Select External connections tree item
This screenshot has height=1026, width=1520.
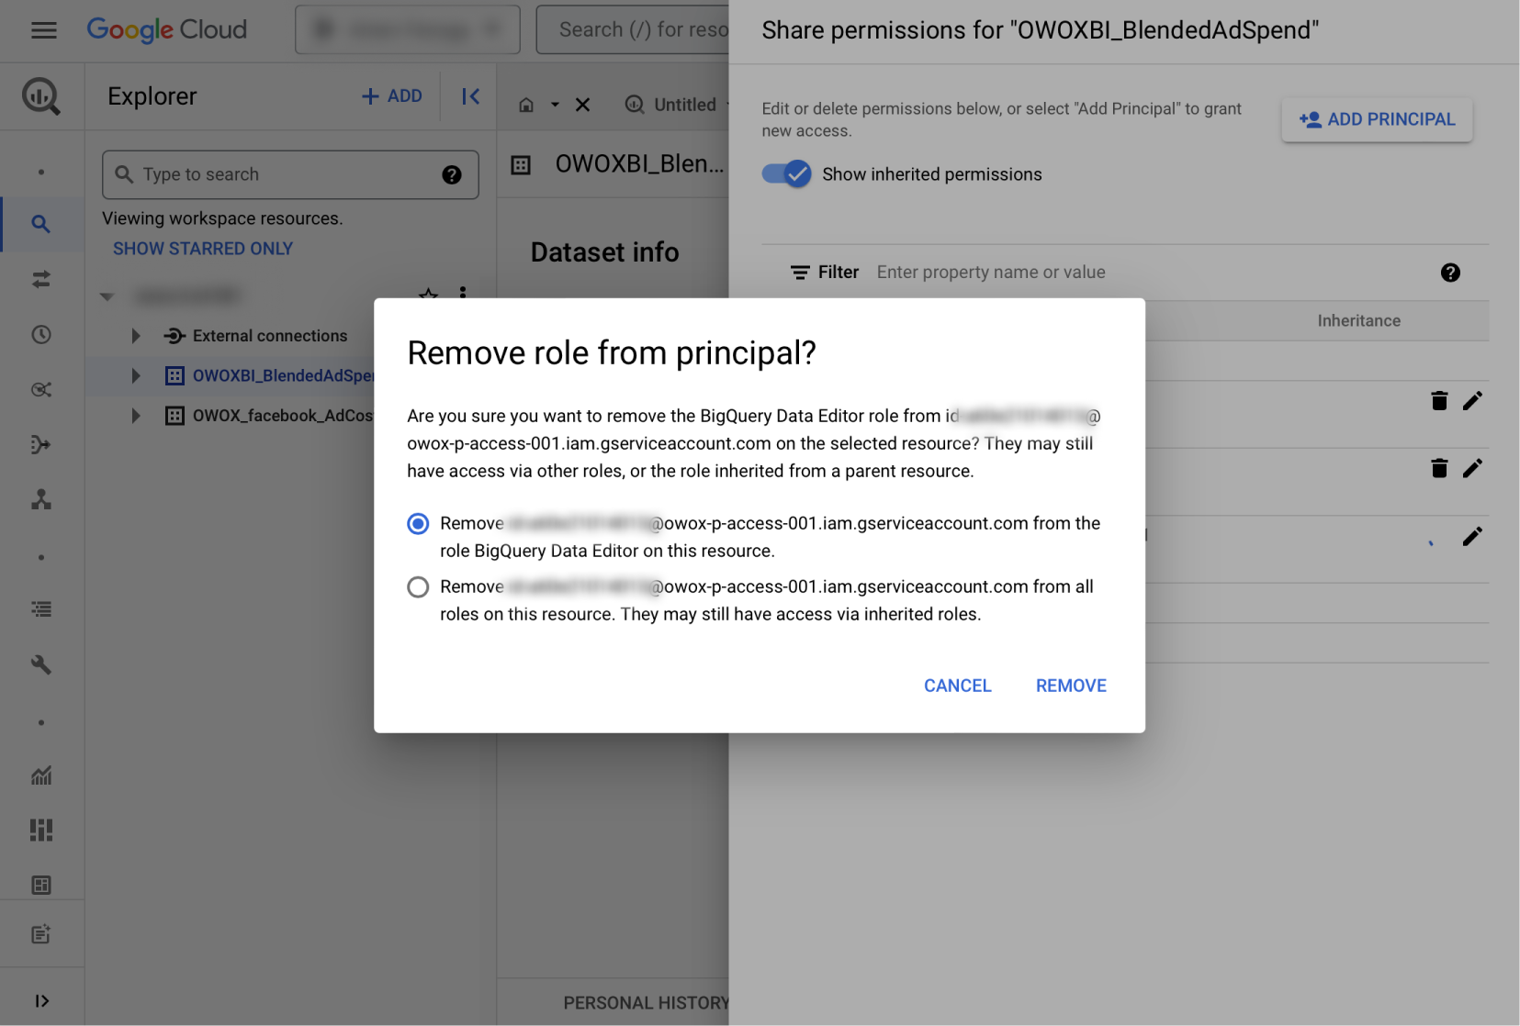click(270, 336)
